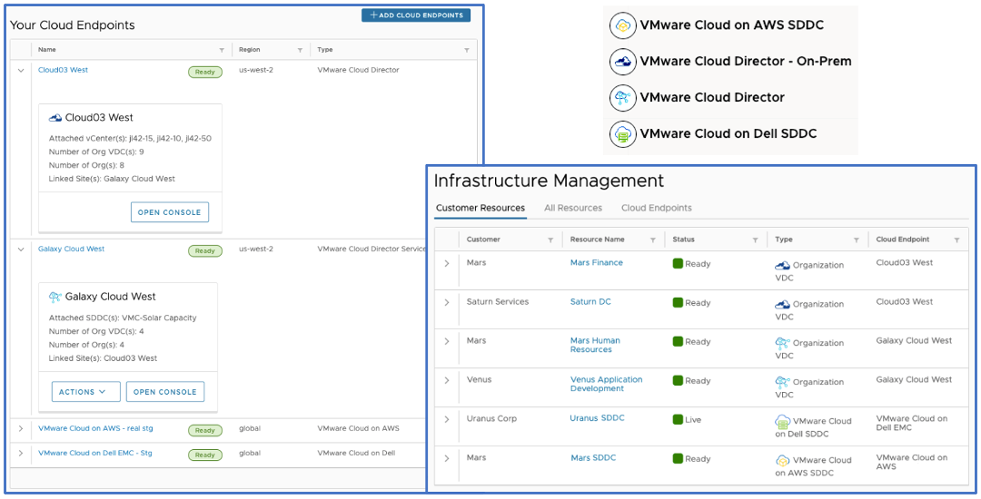
Task: Click the filter icon in Name column header
Action: pos(222,50)
